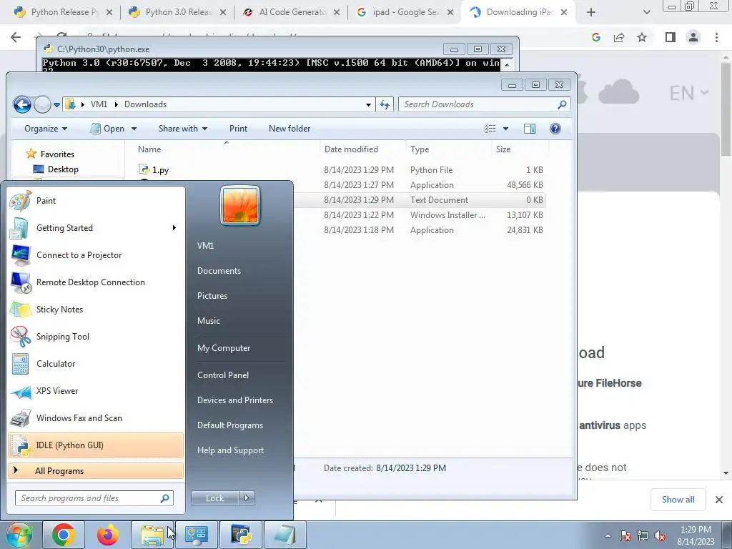Click the Control Panel taskbar icon
The height and width of the screenshot is (549, 732).
point(196,535)
